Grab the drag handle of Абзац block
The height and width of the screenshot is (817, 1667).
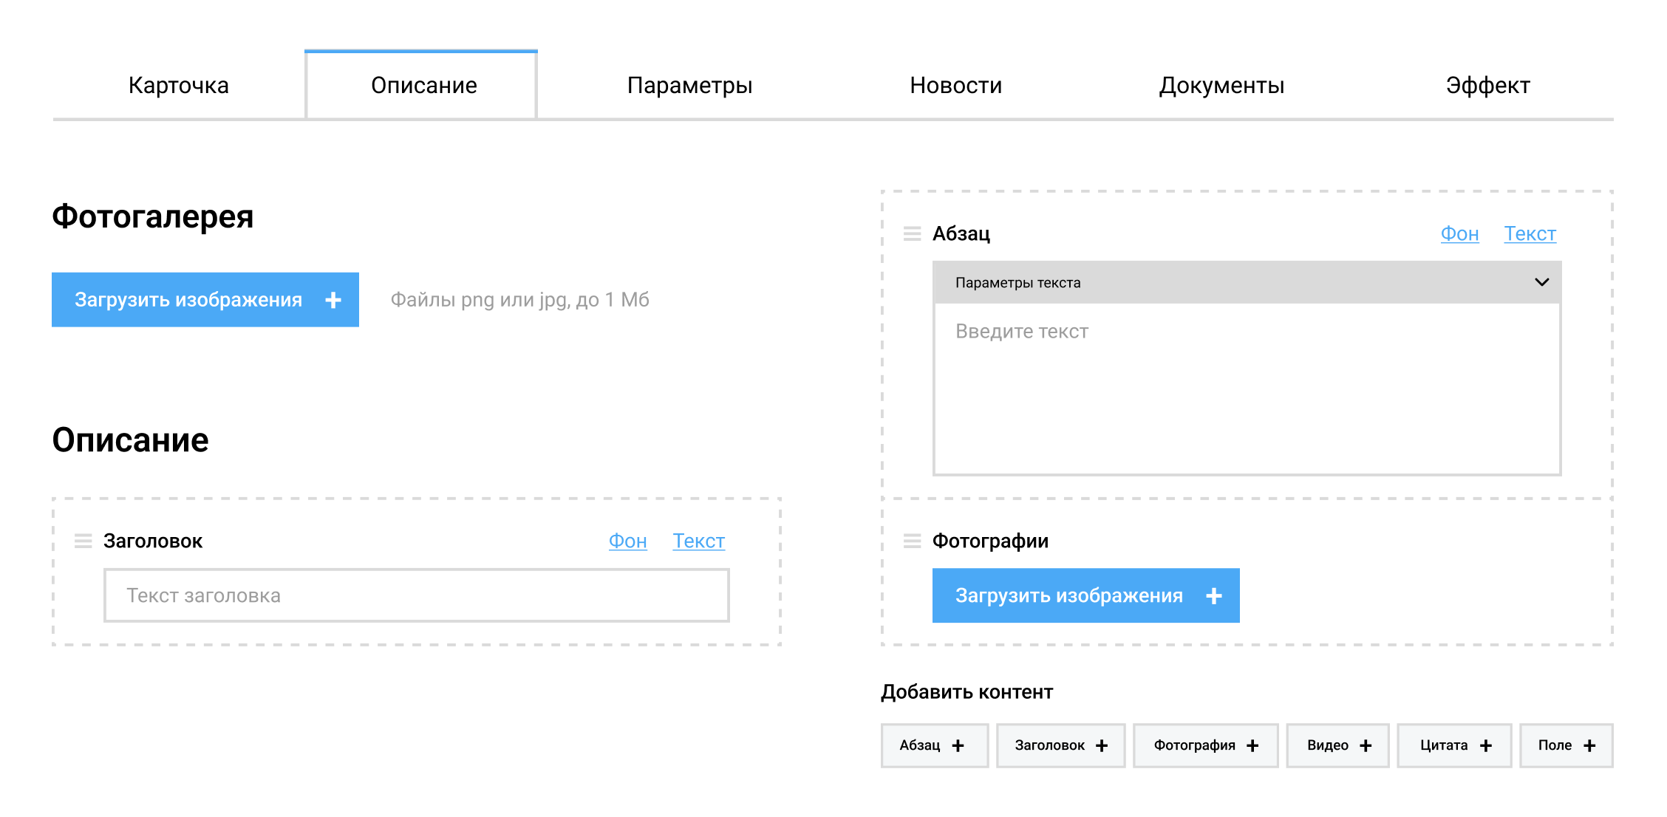click(x=913, y=233)
